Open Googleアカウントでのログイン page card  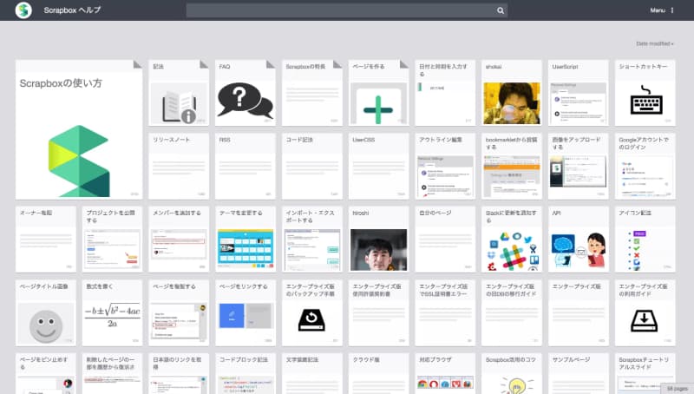645,166
